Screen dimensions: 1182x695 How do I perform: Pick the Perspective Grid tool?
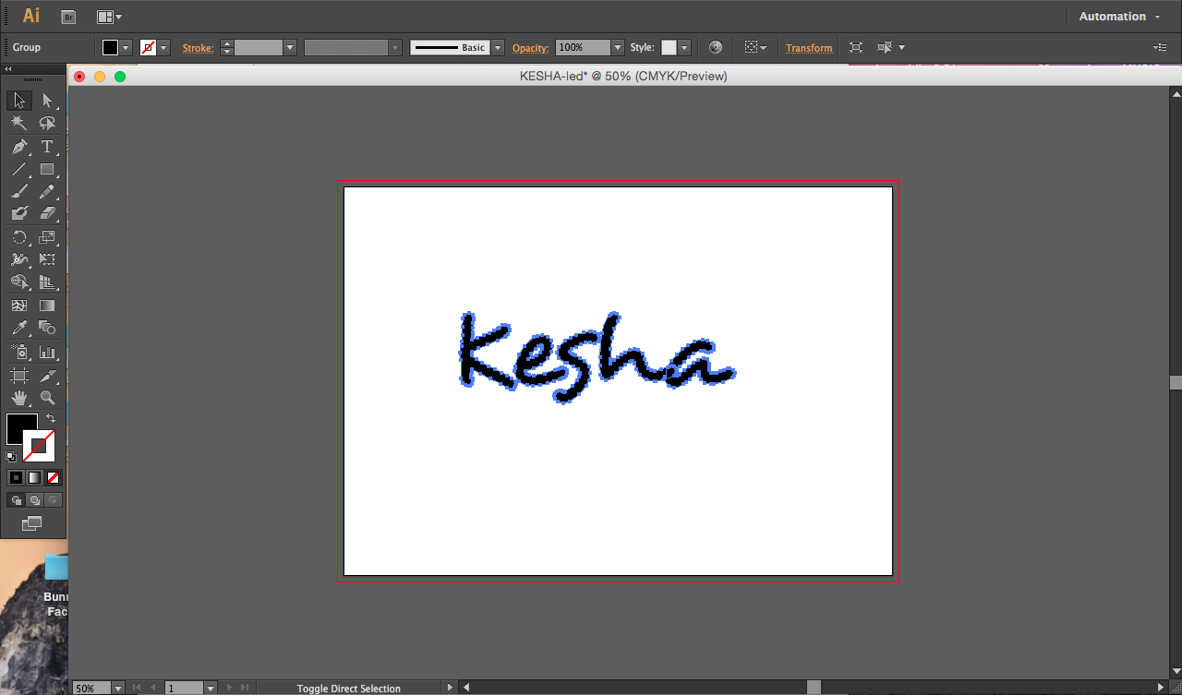point(47,282)
